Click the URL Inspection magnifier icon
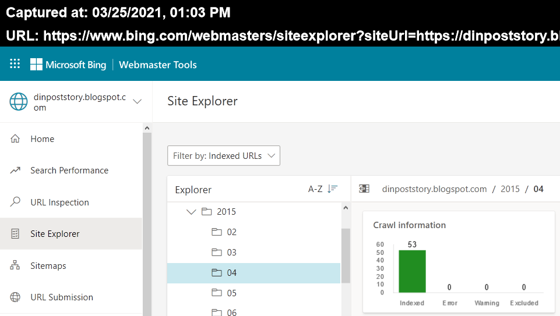The height and width of the screenshot is (316, 560). [x=15, y=202]
